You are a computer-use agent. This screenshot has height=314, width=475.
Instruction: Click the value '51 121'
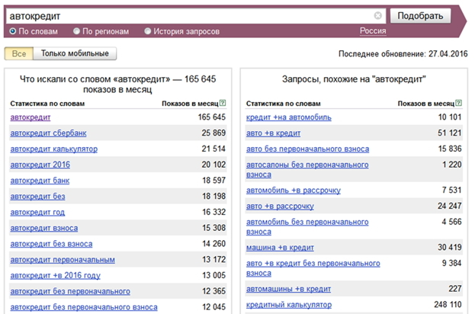point(450,133)
